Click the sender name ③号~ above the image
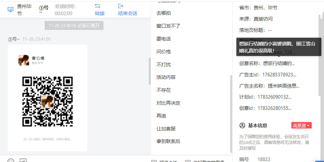The image size is (324, 162). click(x=14, y=39)
